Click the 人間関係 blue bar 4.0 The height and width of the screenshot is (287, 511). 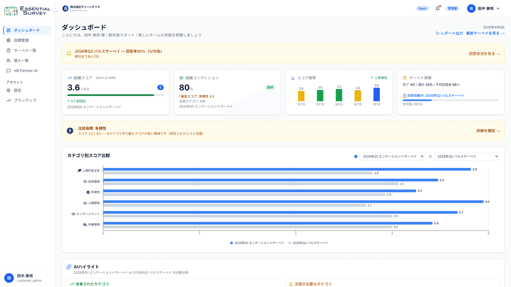[293, 202]
